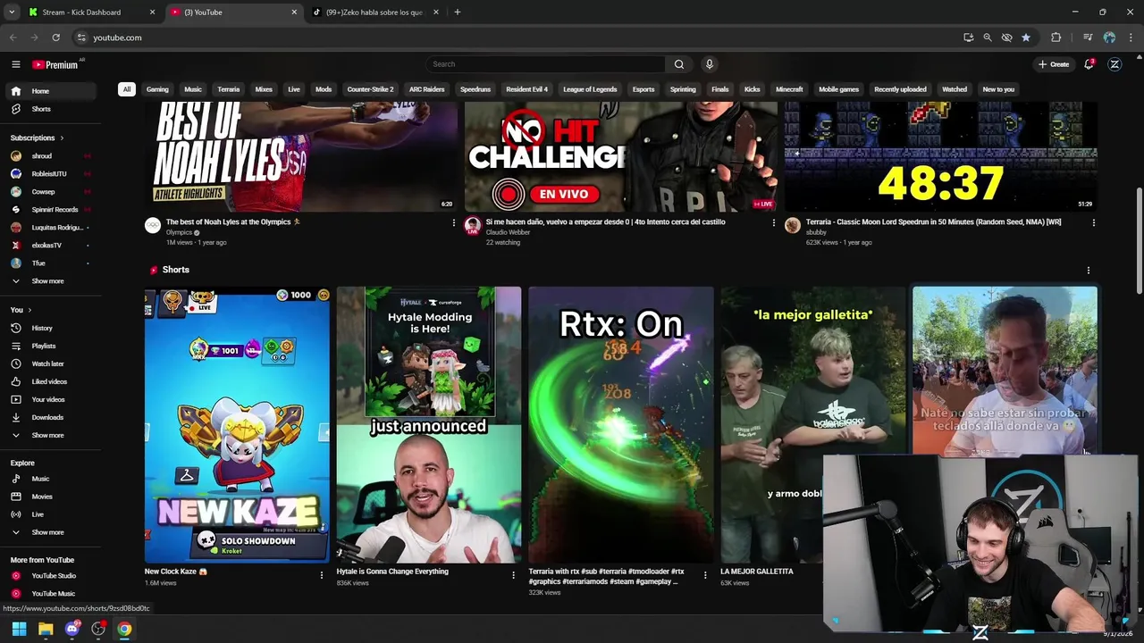This screenshot has width=1144, height=643.
Task: Open the YouTube hamburger guide menu
Action: [x=15, y=64]
